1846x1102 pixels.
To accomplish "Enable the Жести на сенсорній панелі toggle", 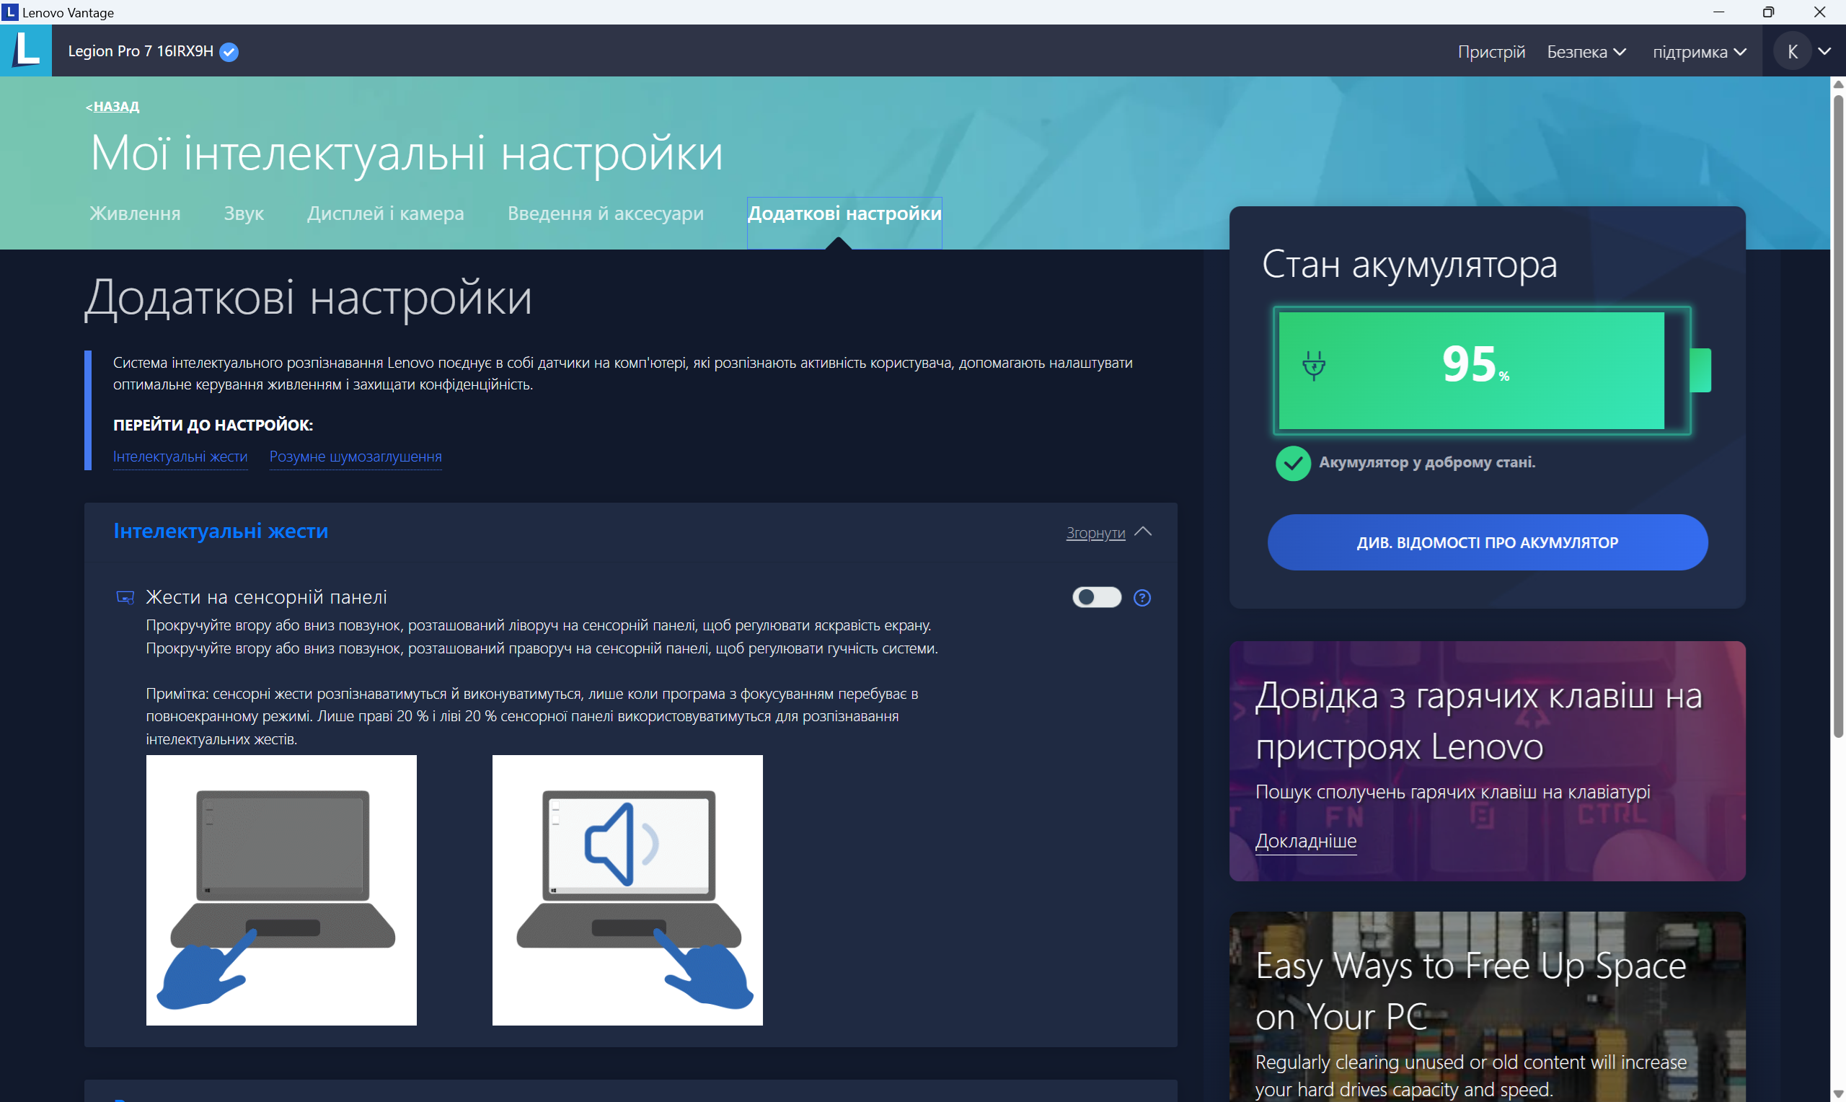I will pyautogui.click(x=1096, y=597).
